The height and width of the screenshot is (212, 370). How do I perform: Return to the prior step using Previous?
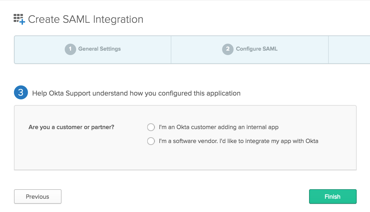(x=38, y=196)
